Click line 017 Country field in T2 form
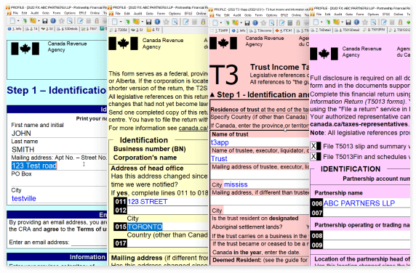This screenshot has height=273, width=416. 167,243
